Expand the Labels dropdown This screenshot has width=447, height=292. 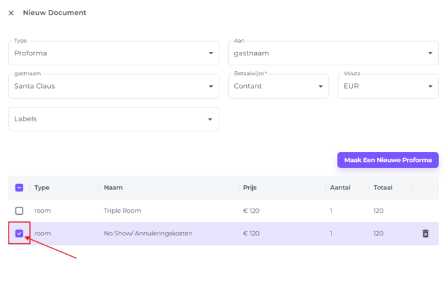[113, 119]
